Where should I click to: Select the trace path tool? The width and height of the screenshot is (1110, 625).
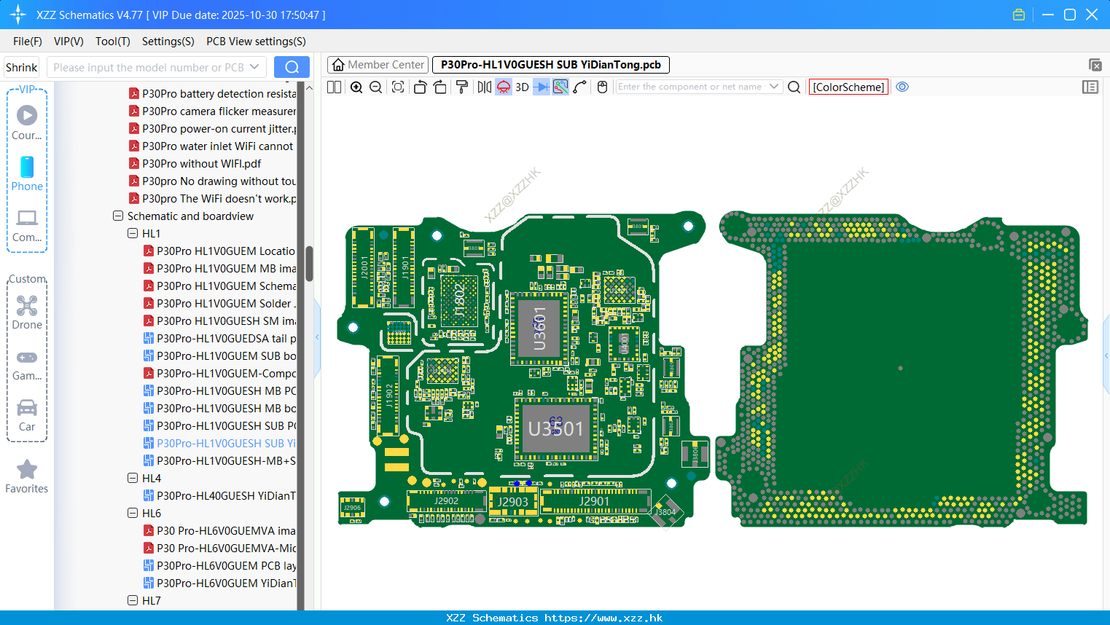point(580,87)
